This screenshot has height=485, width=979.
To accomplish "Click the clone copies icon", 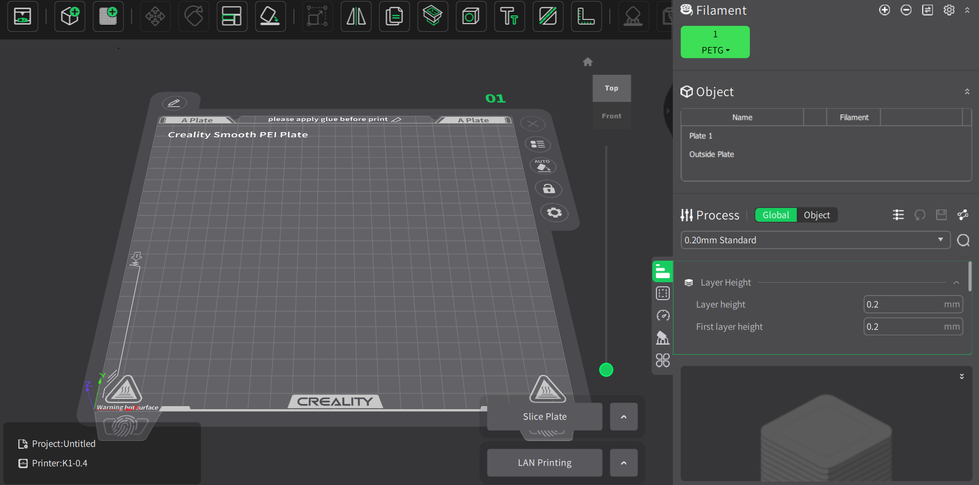I will 394,16.
